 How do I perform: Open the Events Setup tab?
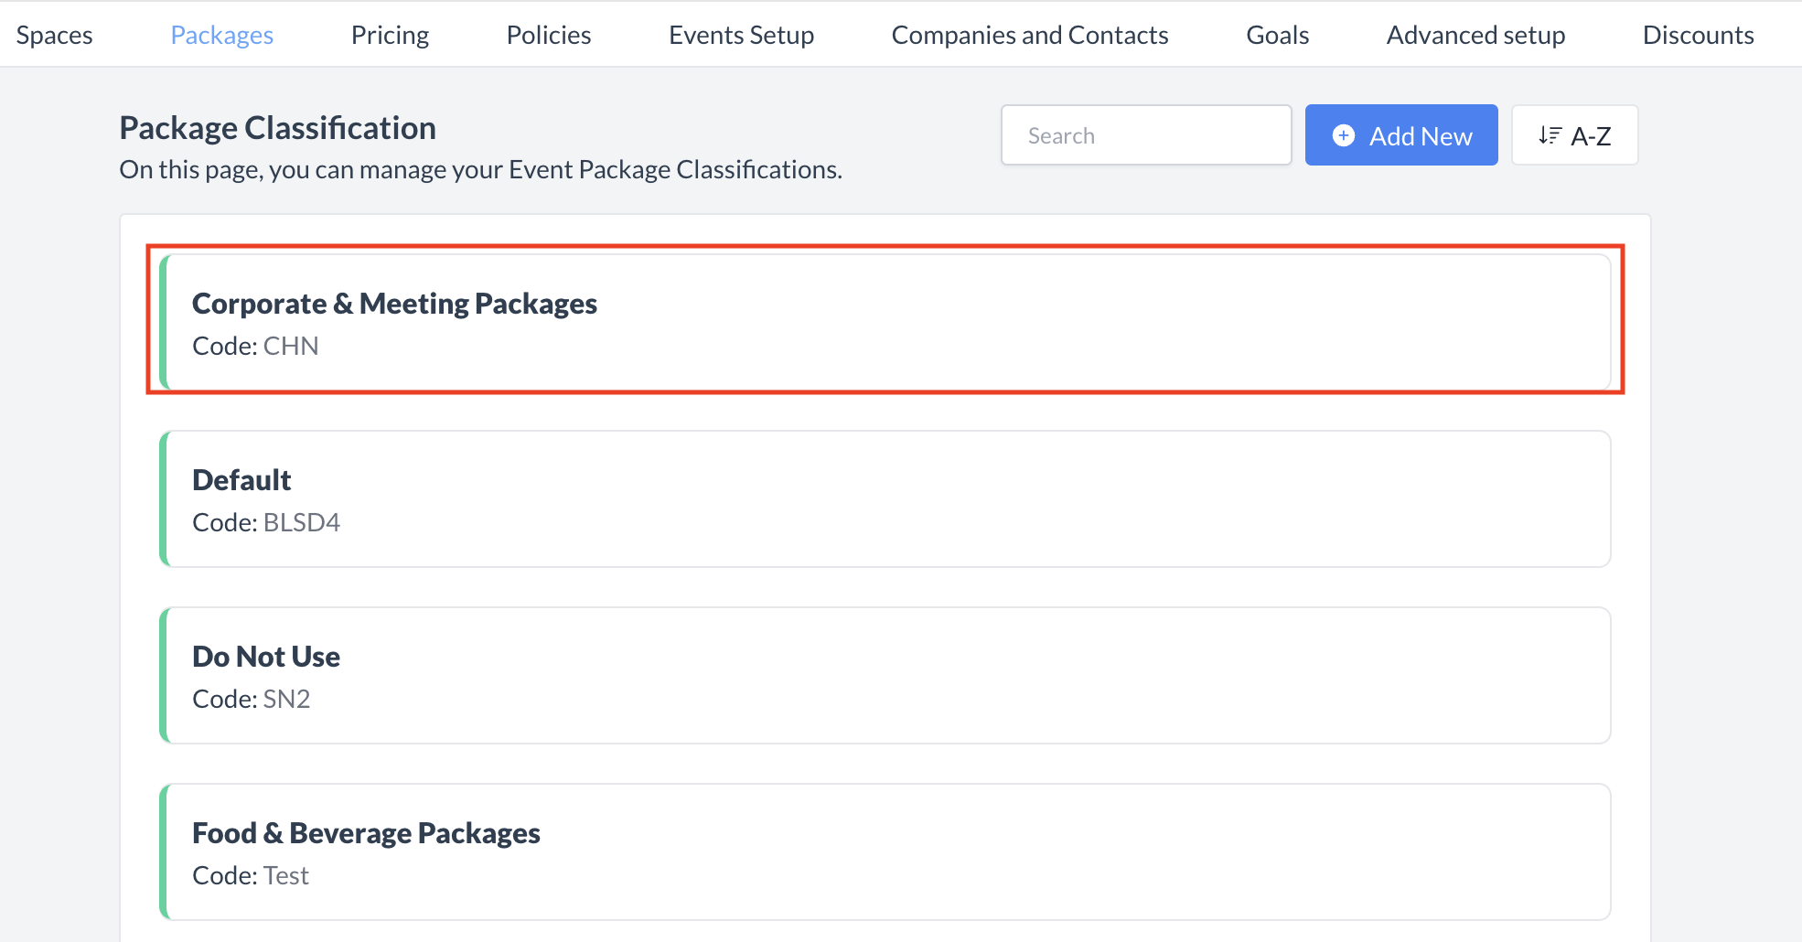(x=741, y=35)
